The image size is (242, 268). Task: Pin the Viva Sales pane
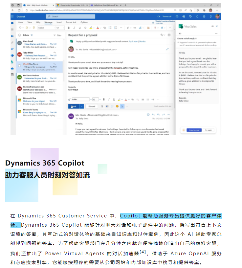click(x=212, y=26)
